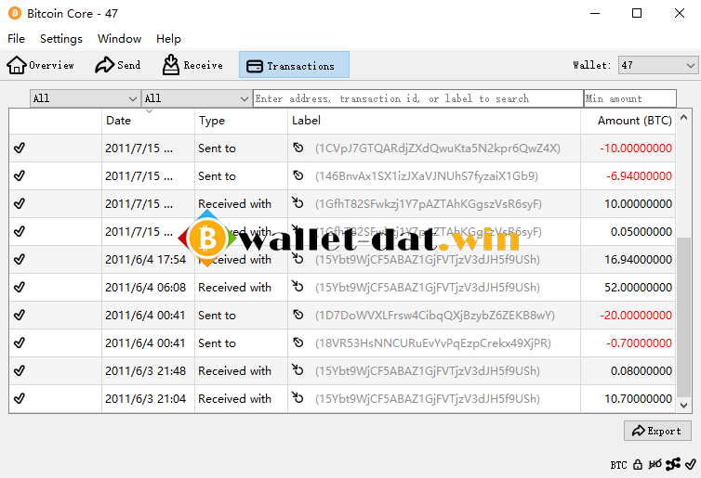Click the transaction list scrollbar thumb
Screen dimensions: 701x478
pyautogui.click(x=683, y=317)
